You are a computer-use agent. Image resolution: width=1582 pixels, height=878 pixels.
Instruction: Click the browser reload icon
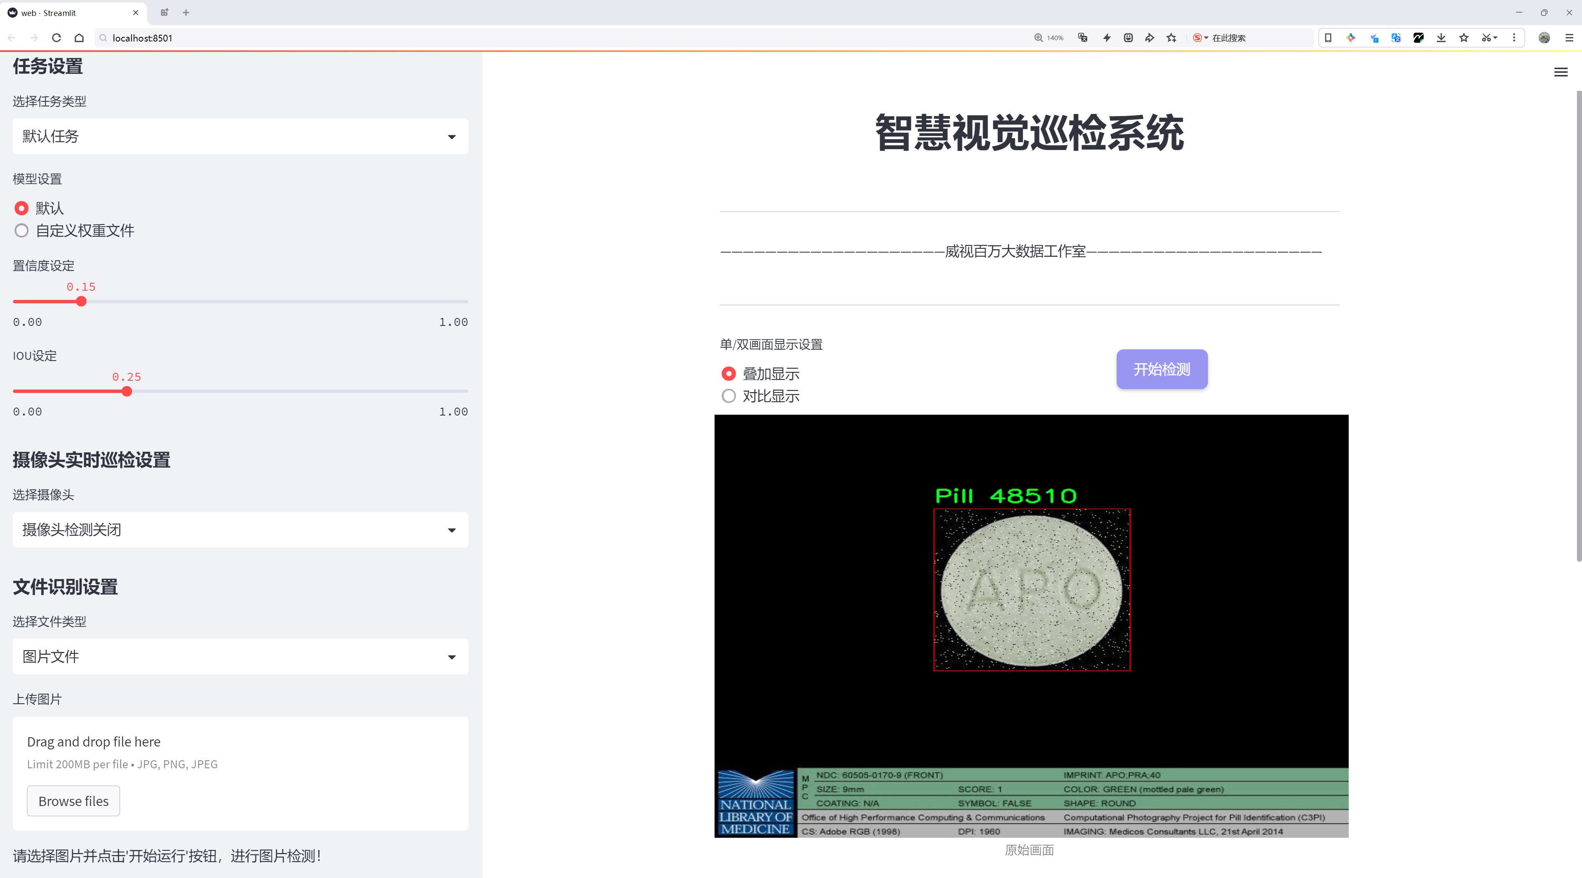point(57,38)
